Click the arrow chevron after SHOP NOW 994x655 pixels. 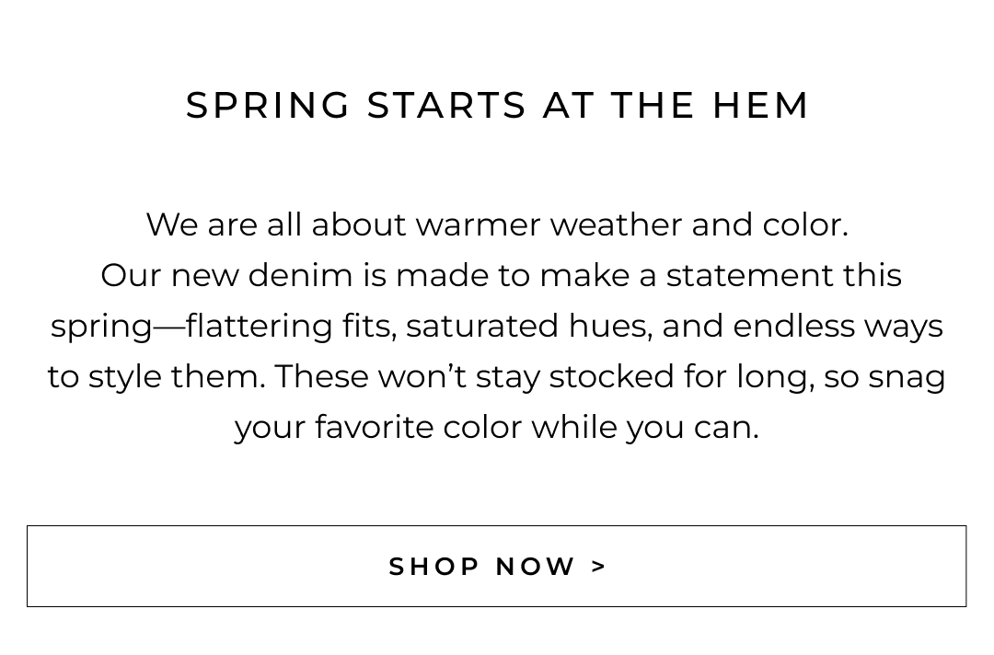(x=599, y=567)
